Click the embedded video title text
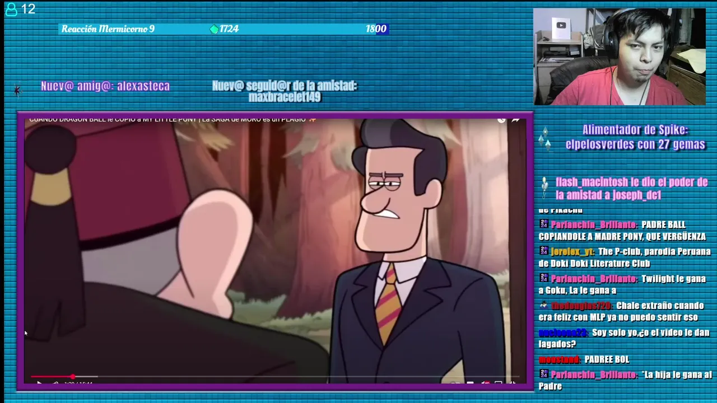 [x=167, y=119]
